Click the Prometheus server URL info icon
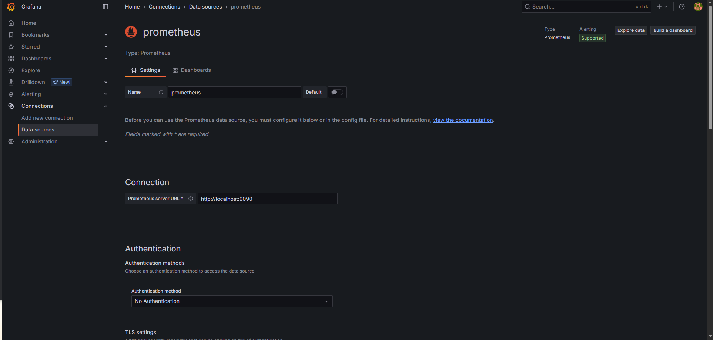Screen dimensions: 713x340 coord(191,199)
